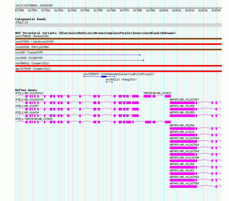Click the Cytogenetic Bands track title

point(31,19)
